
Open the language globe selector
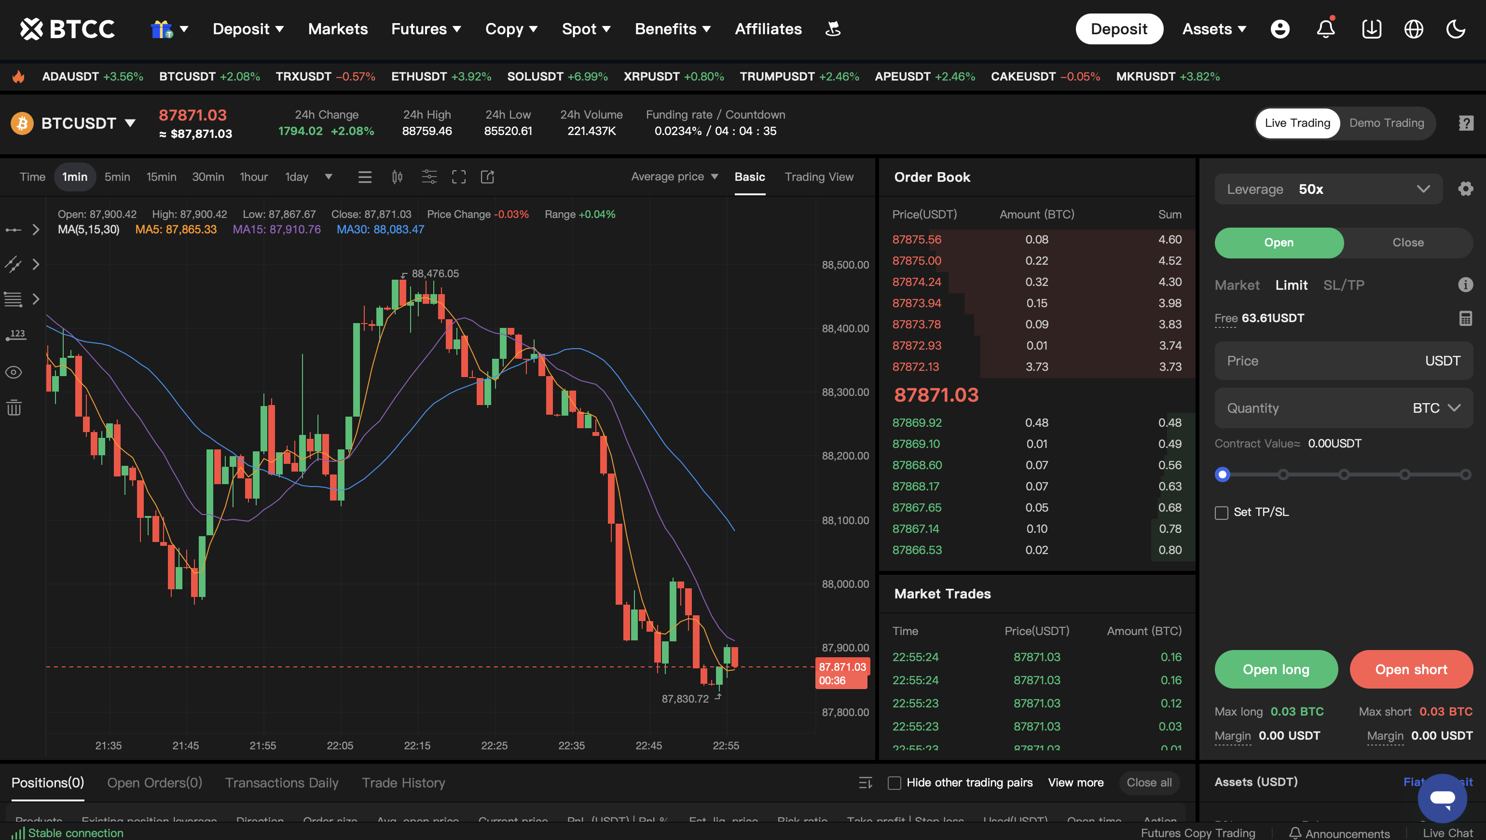1413,29
